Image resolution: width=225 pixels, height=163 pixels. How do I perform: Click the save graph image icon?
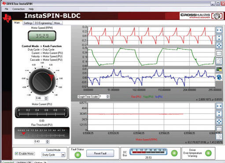219,69
